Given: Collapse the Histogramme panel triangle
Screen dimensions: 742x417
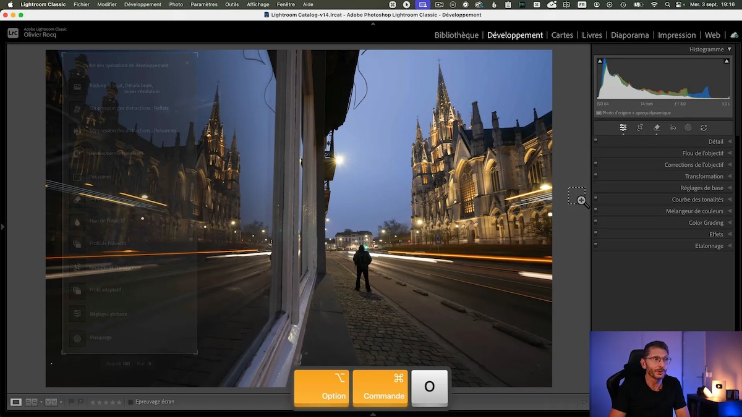Looking at the screenshot, I should (x=730, y=49).
